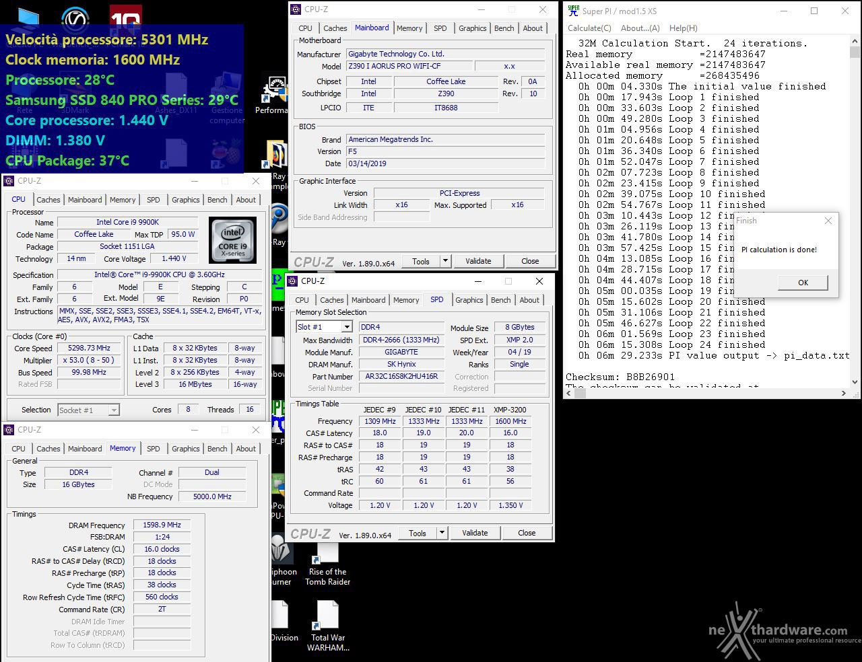The width and height of the screenshot is (862, 662).
Task: Expand Tools dropdown arrow in SPD CPU-Z window
Action: click(442, 533)
